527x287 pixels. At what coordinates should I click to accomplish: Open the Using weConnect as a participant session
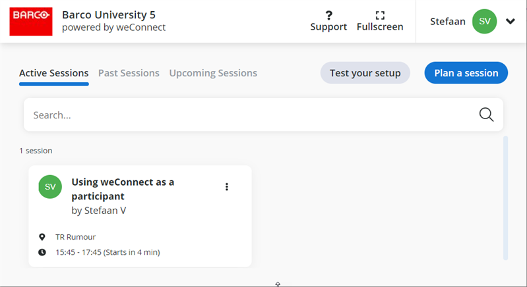pyautogui.click(x=123, y=189)
